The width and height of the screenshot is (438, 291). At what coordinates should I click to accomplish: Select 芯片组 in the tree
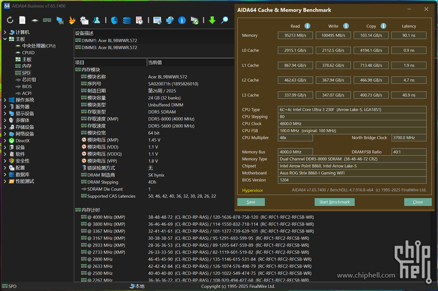pos(29,80)
